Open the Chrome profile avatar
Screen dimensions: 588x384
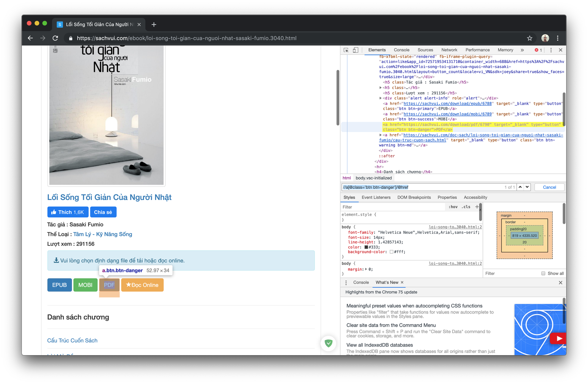click(x=545, y=38)
